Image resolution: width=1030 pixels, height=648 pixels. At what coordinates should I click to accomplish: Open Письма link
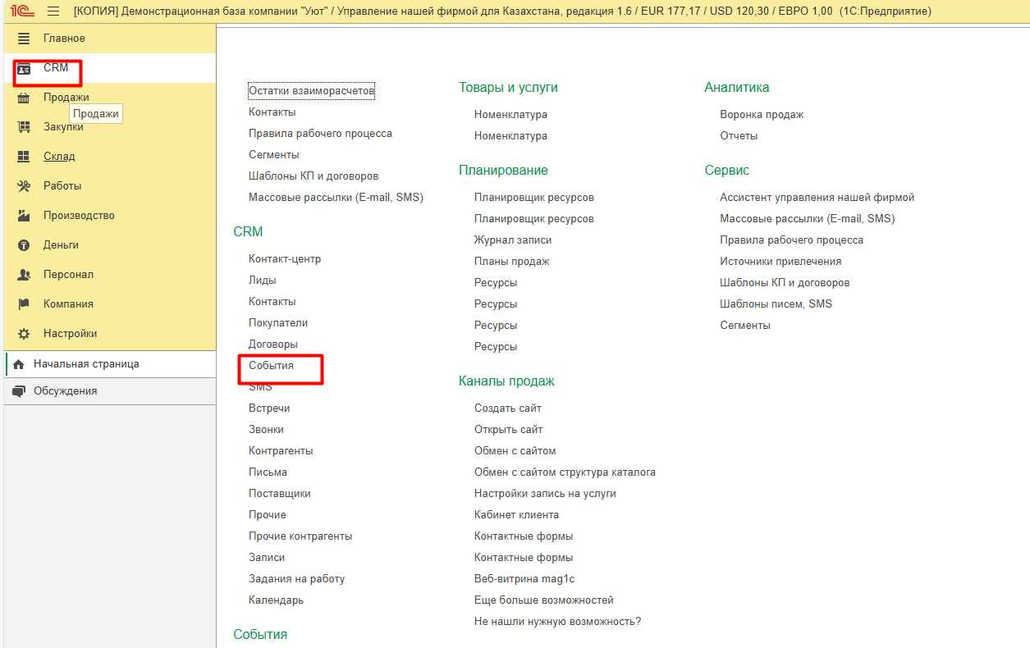coord(268,472)
